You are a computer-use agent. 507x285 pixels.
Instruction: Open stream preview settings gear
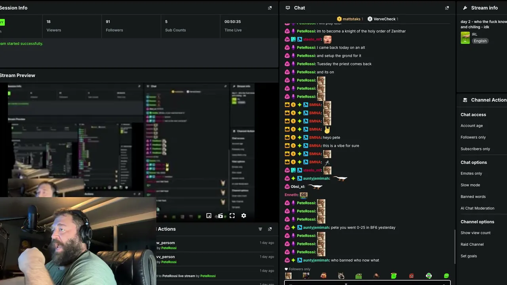(x=244, y=216)
